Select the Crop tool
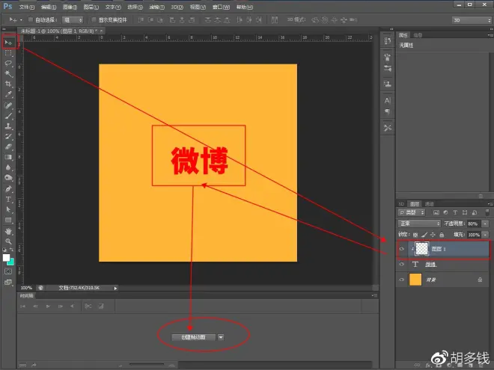494x370 pixels. click(x=8, y=84)
